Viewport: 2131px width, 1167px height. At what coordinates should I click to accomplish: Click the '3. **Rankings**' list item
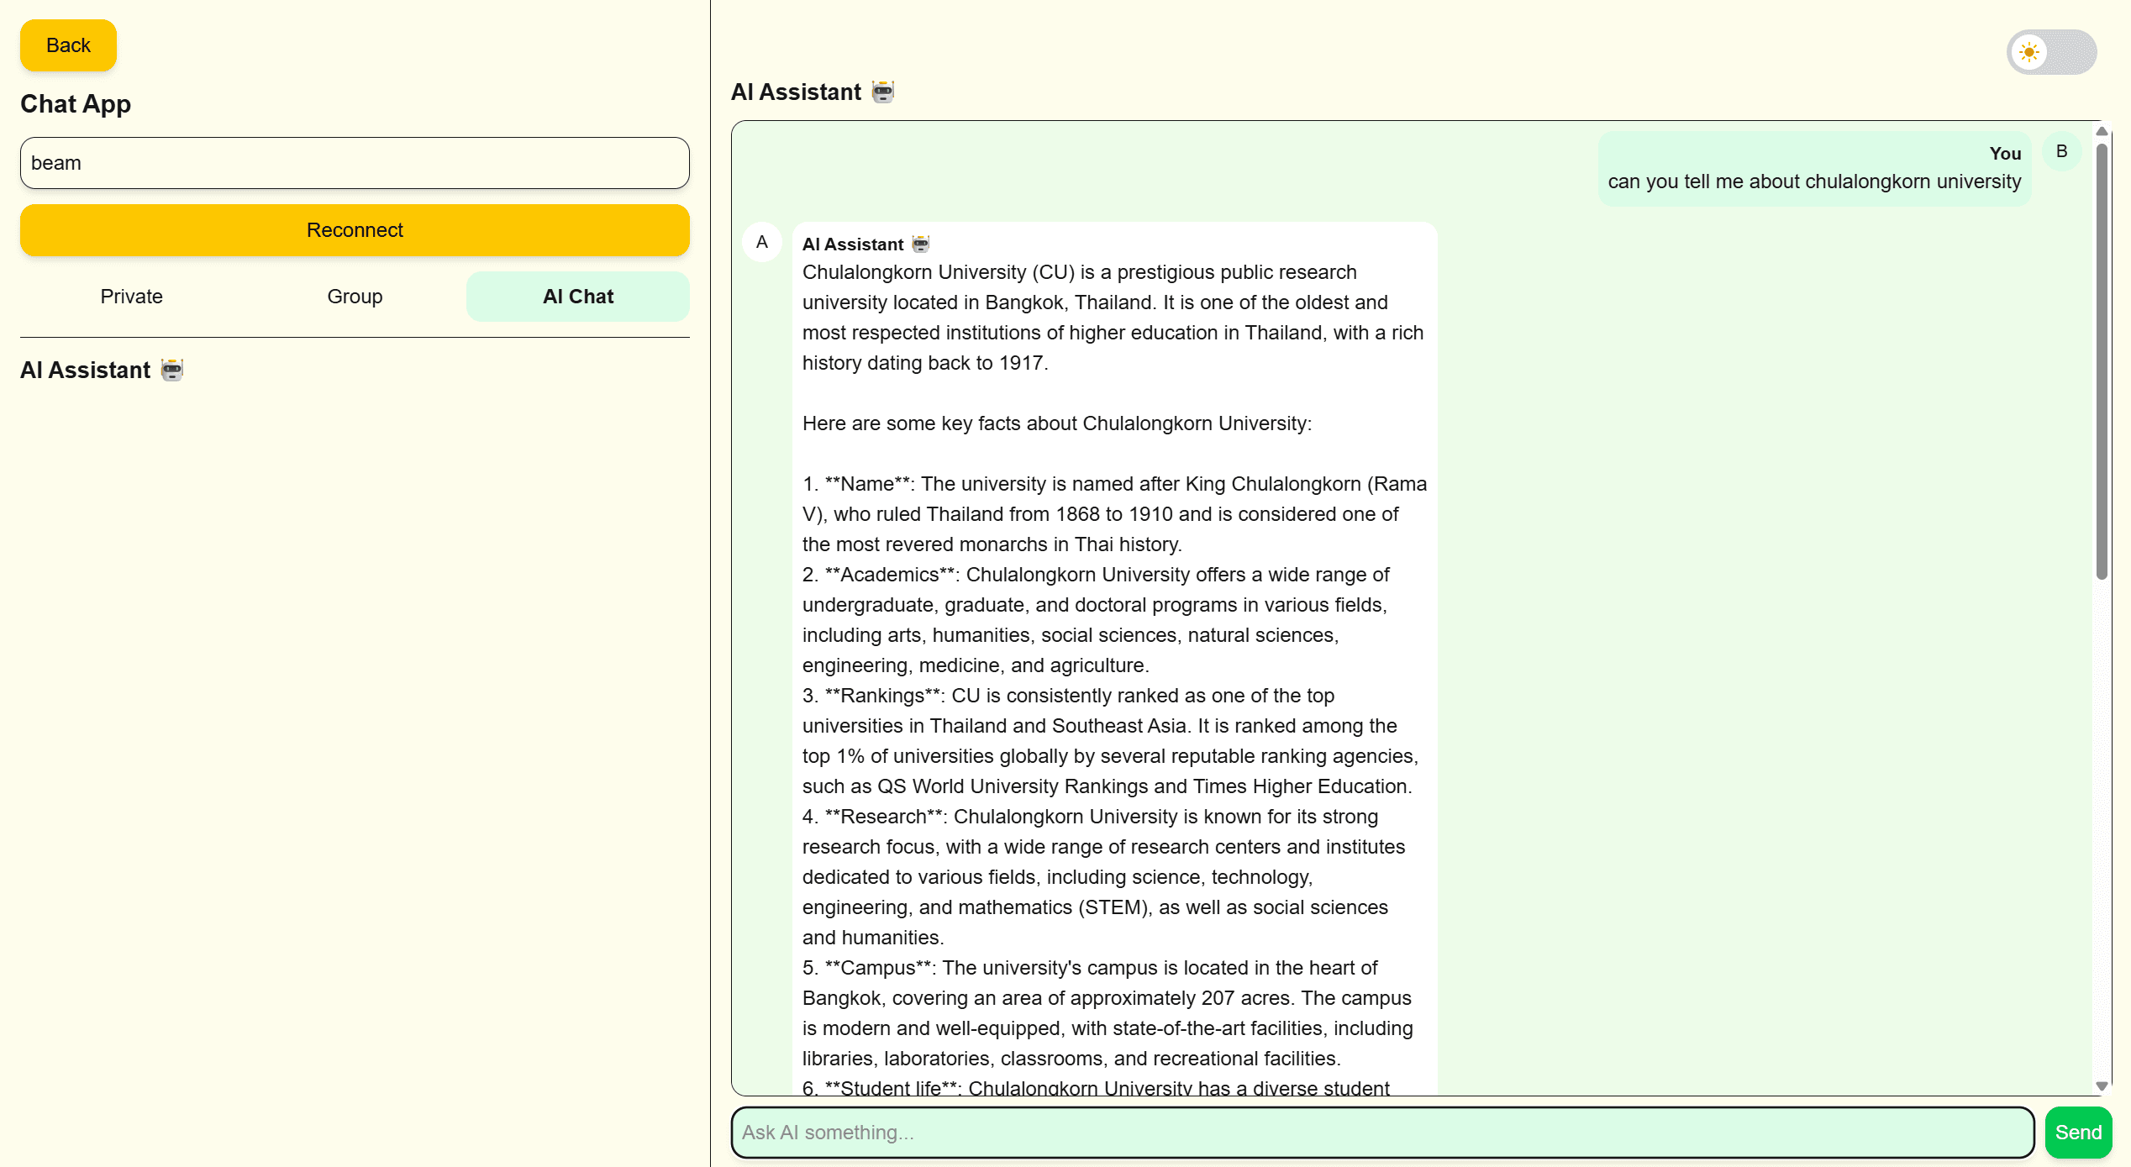1110,741
